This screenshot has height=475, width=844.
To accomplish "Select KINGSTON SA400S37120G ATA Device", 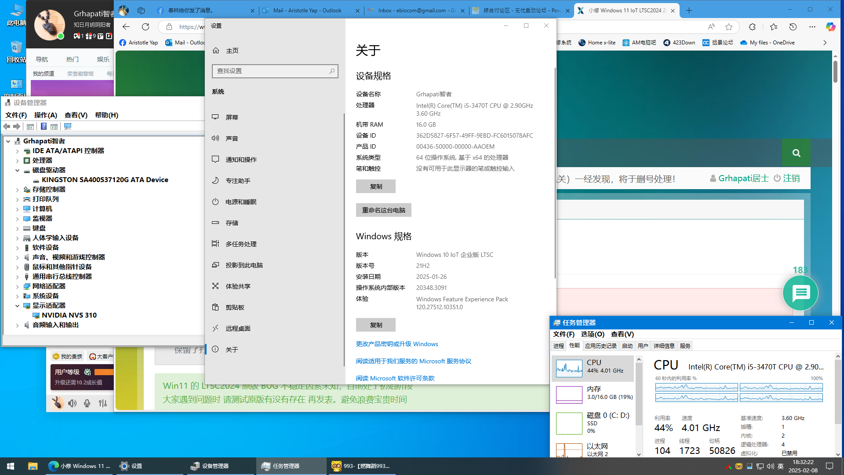I will [x=105, y=180].
